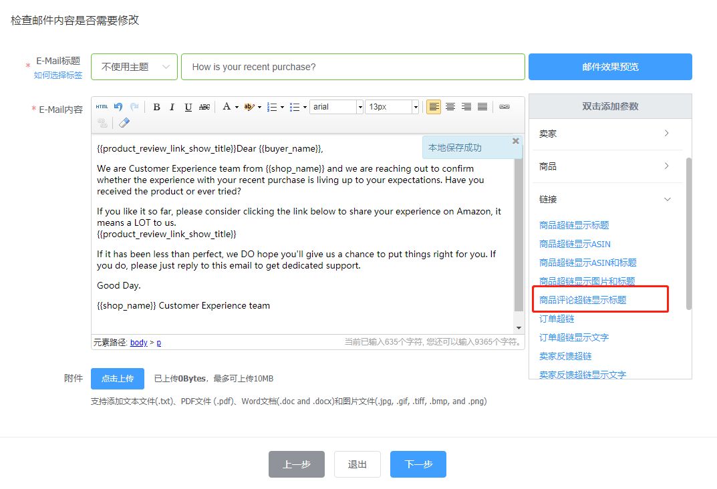Insert a hyperlink with link icon
Image resolution: width=717 pixels, height=489 pixels.
(505, 107)
